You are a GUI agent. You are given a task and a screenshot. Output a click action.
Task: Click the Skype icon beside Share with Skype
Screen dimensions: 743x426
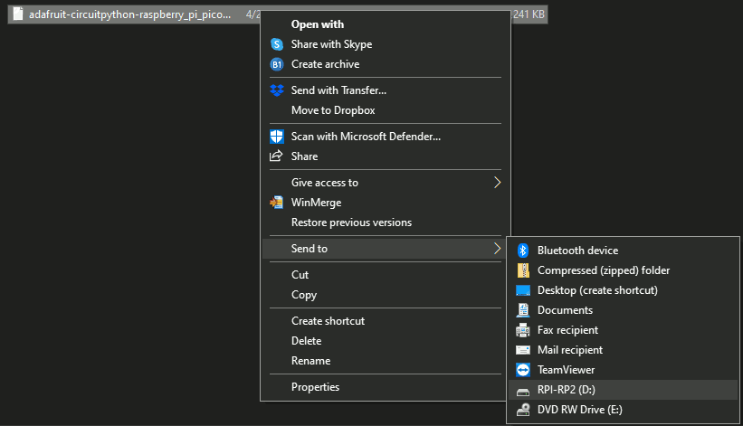click(277, 44)
